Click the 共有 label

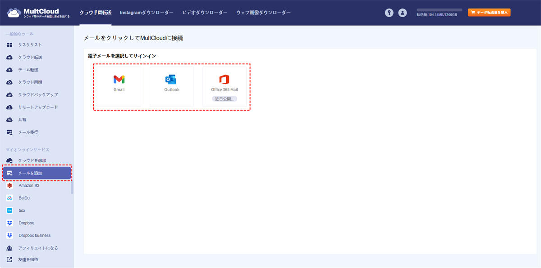22,120
